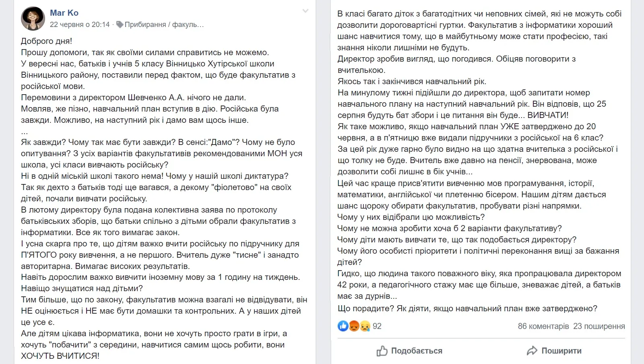Open the Mar Ko author name link
This screenshot has height=364, width=644.
click(x=64, y=13)
